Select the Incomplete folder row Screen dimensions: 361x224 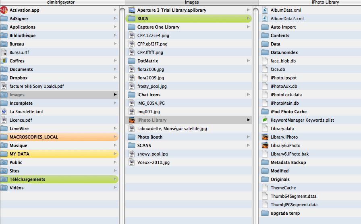59,103
